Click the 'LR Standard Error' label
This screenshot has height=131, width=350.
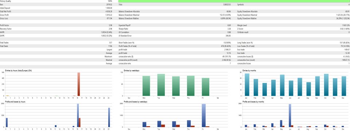tap(125, 36)
